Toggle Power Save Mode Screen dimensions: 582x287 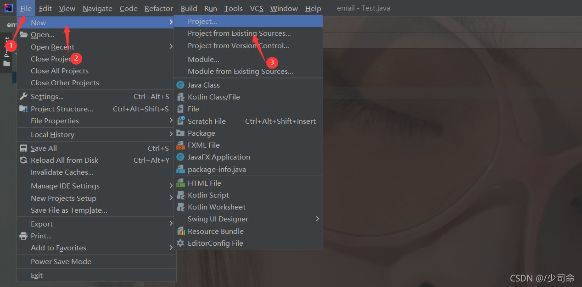pyautogui.click(x=96, y=261)
